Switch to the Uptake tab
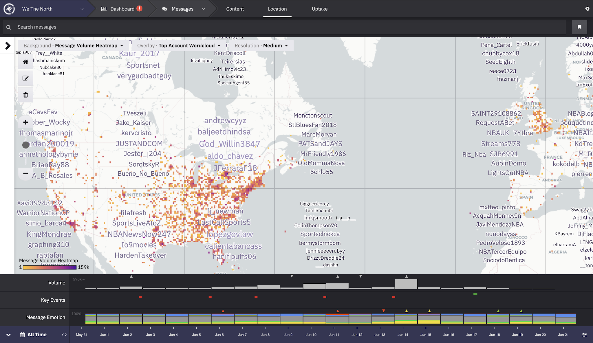593x343 pixels. point(320,9)
